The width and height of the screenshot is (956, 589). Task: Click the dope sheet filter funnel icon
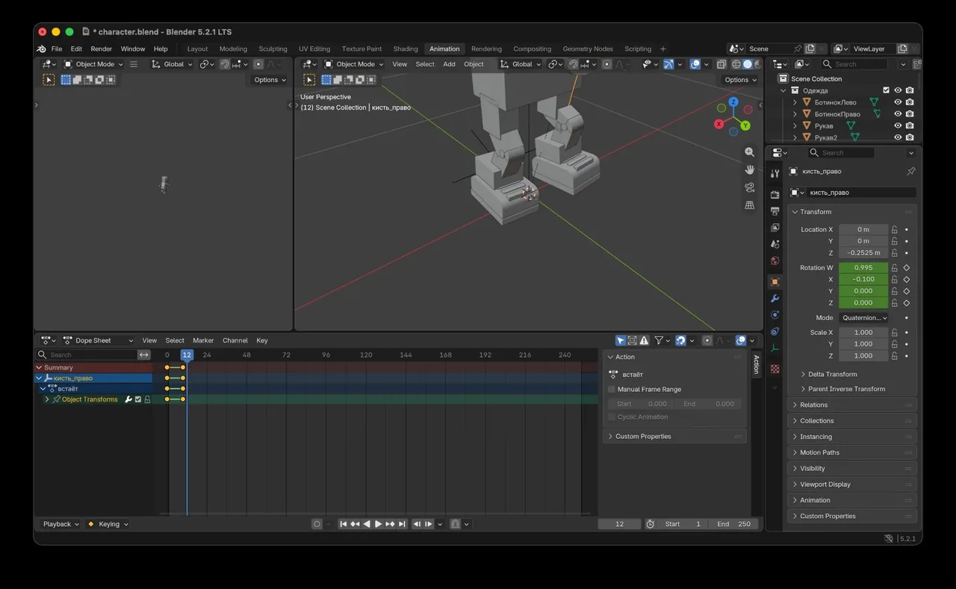tap(659, 340)
